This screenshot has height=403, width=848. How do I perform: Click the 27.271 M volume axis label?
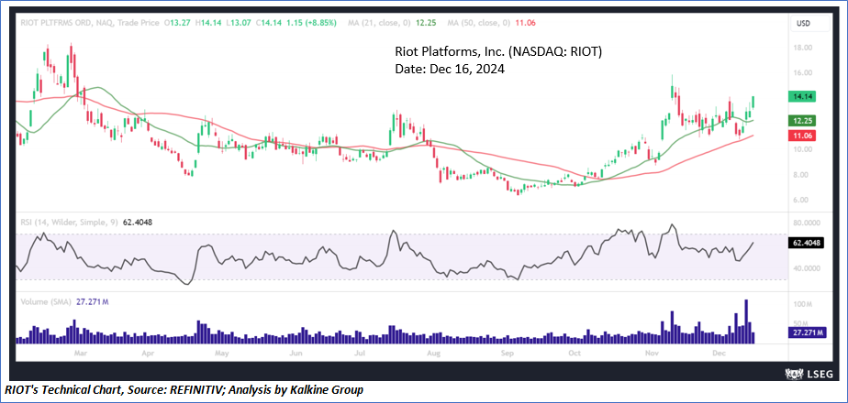pos(809,332)
